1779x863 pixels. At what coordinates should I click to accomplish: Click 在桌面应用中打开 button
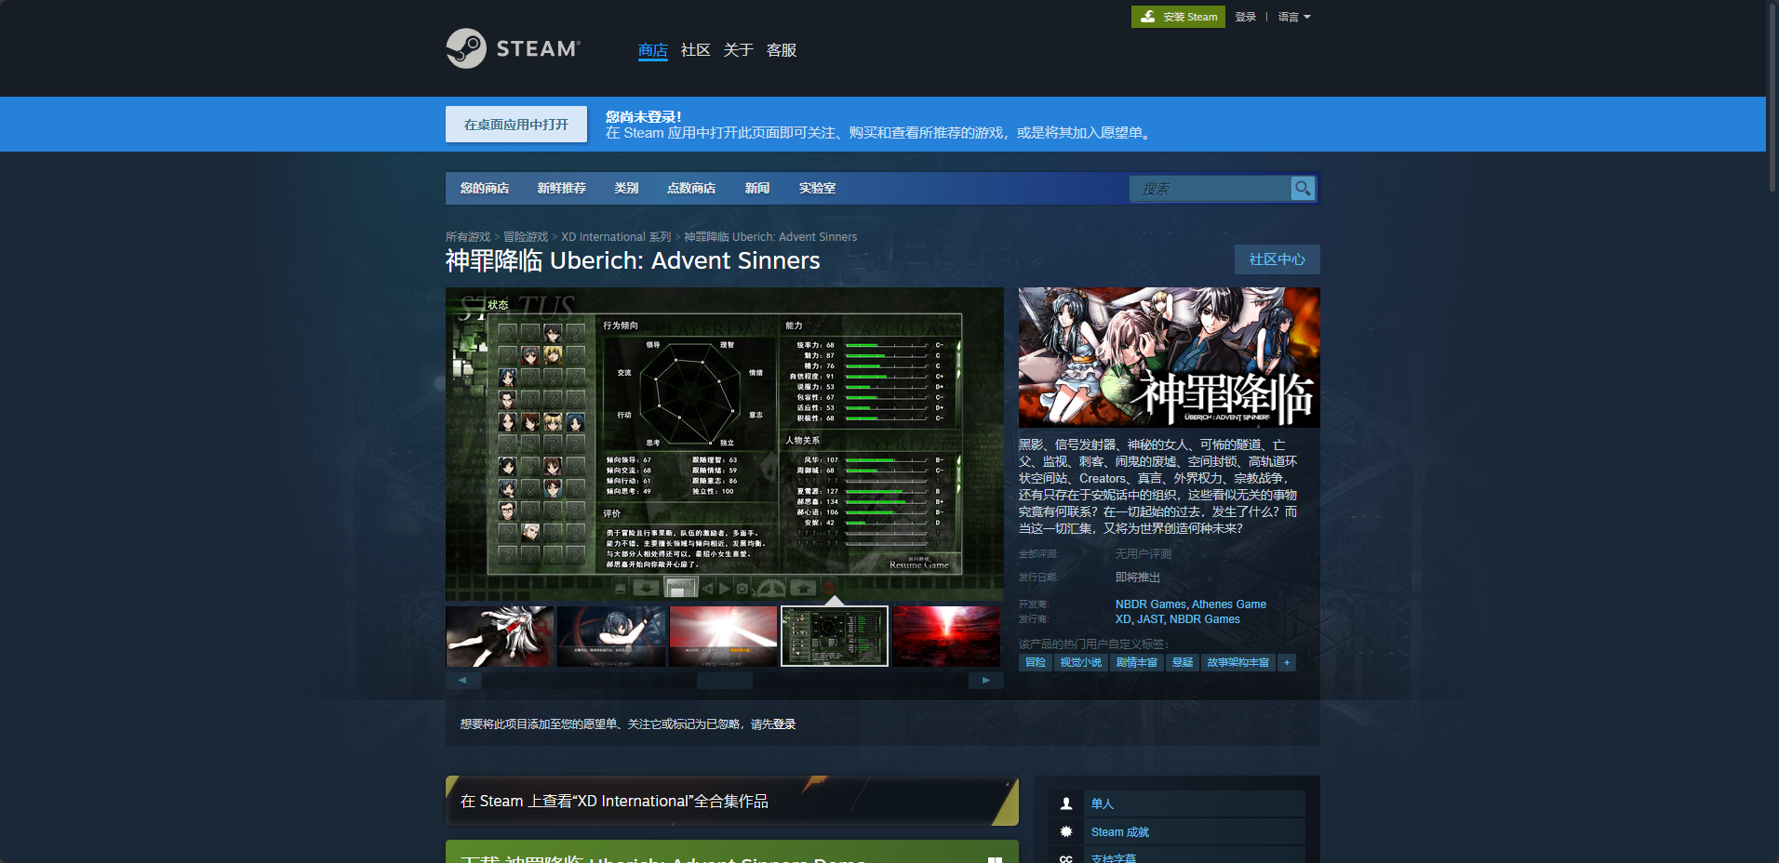pos(516,125)
